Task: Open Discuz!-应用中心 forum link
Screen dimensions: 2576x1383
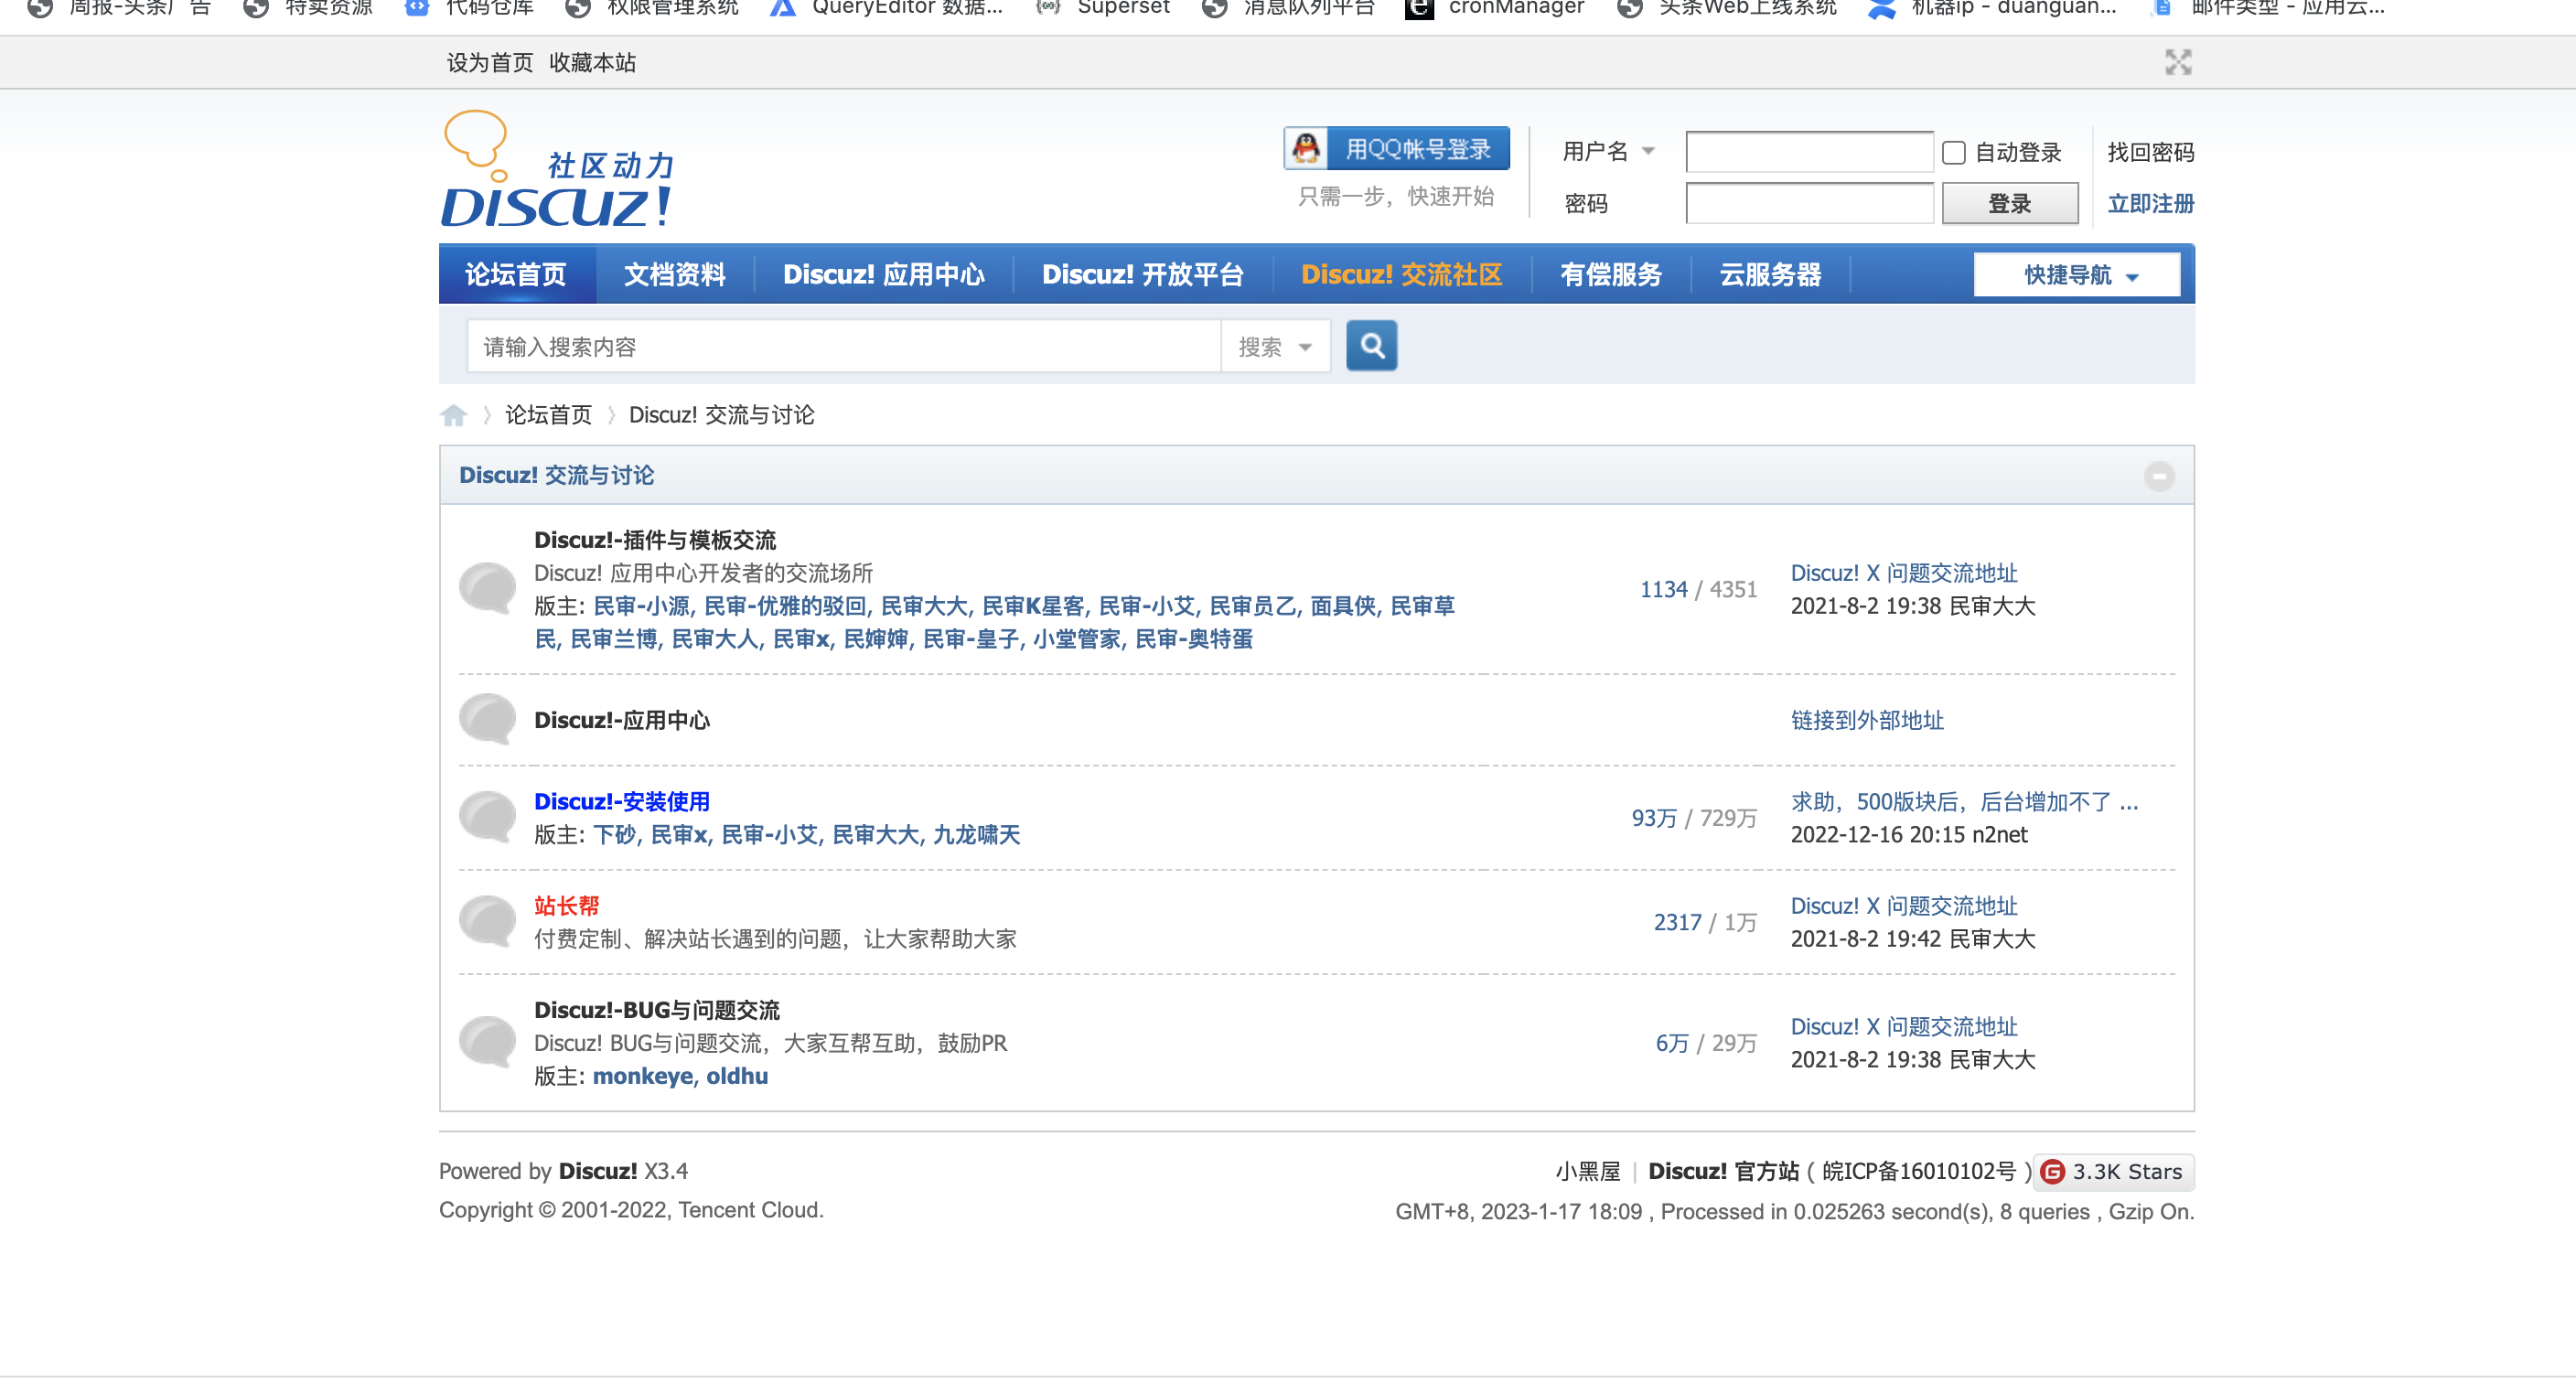Action: click(622, 720)
